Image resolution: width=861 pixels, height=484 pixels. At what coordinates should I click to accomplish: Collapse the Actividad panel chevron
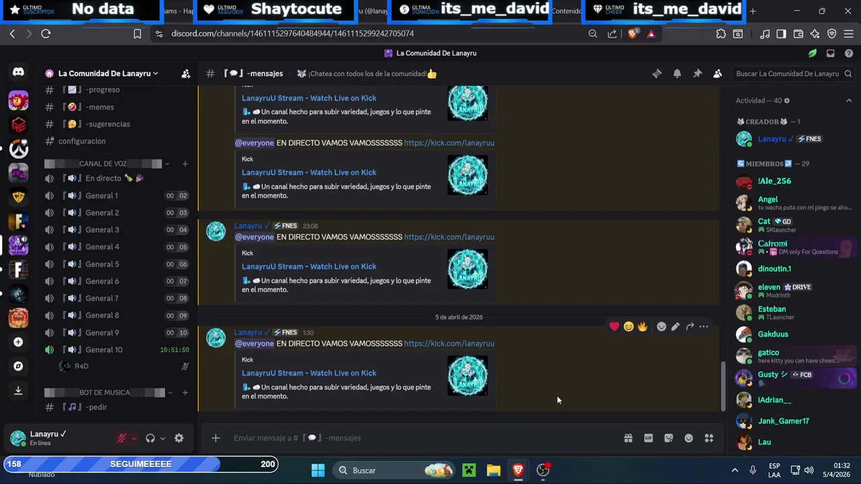[849, 100]
